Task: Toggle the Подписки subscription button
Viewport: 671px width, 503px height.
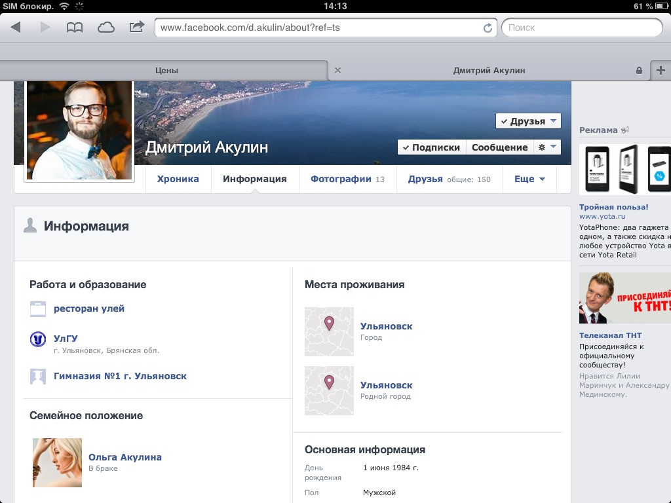Action: click(432, 147)
